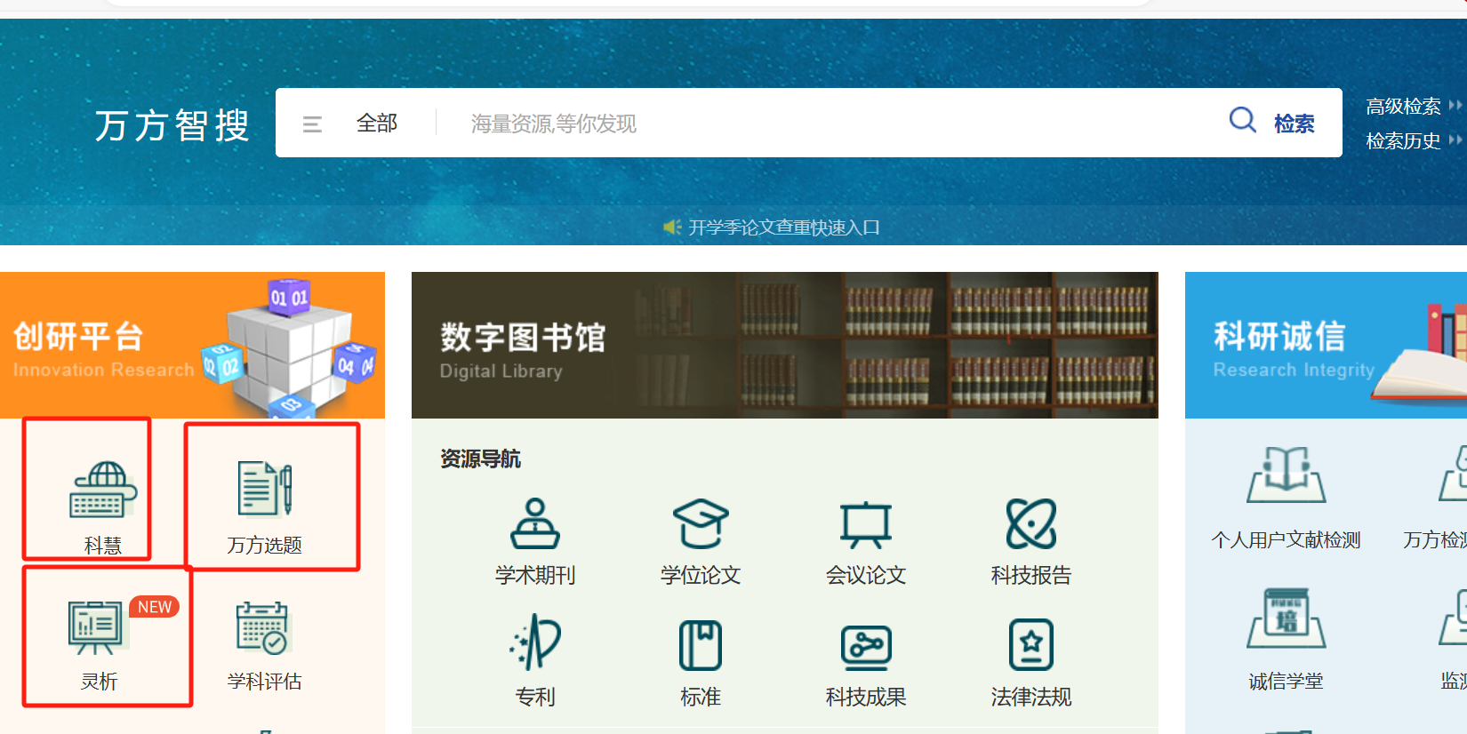Image resolution: width=1467 pixels, height=734 pixels.
Task: Open the 开学季论文查重快速入口 announcement link
Action: 782,227
